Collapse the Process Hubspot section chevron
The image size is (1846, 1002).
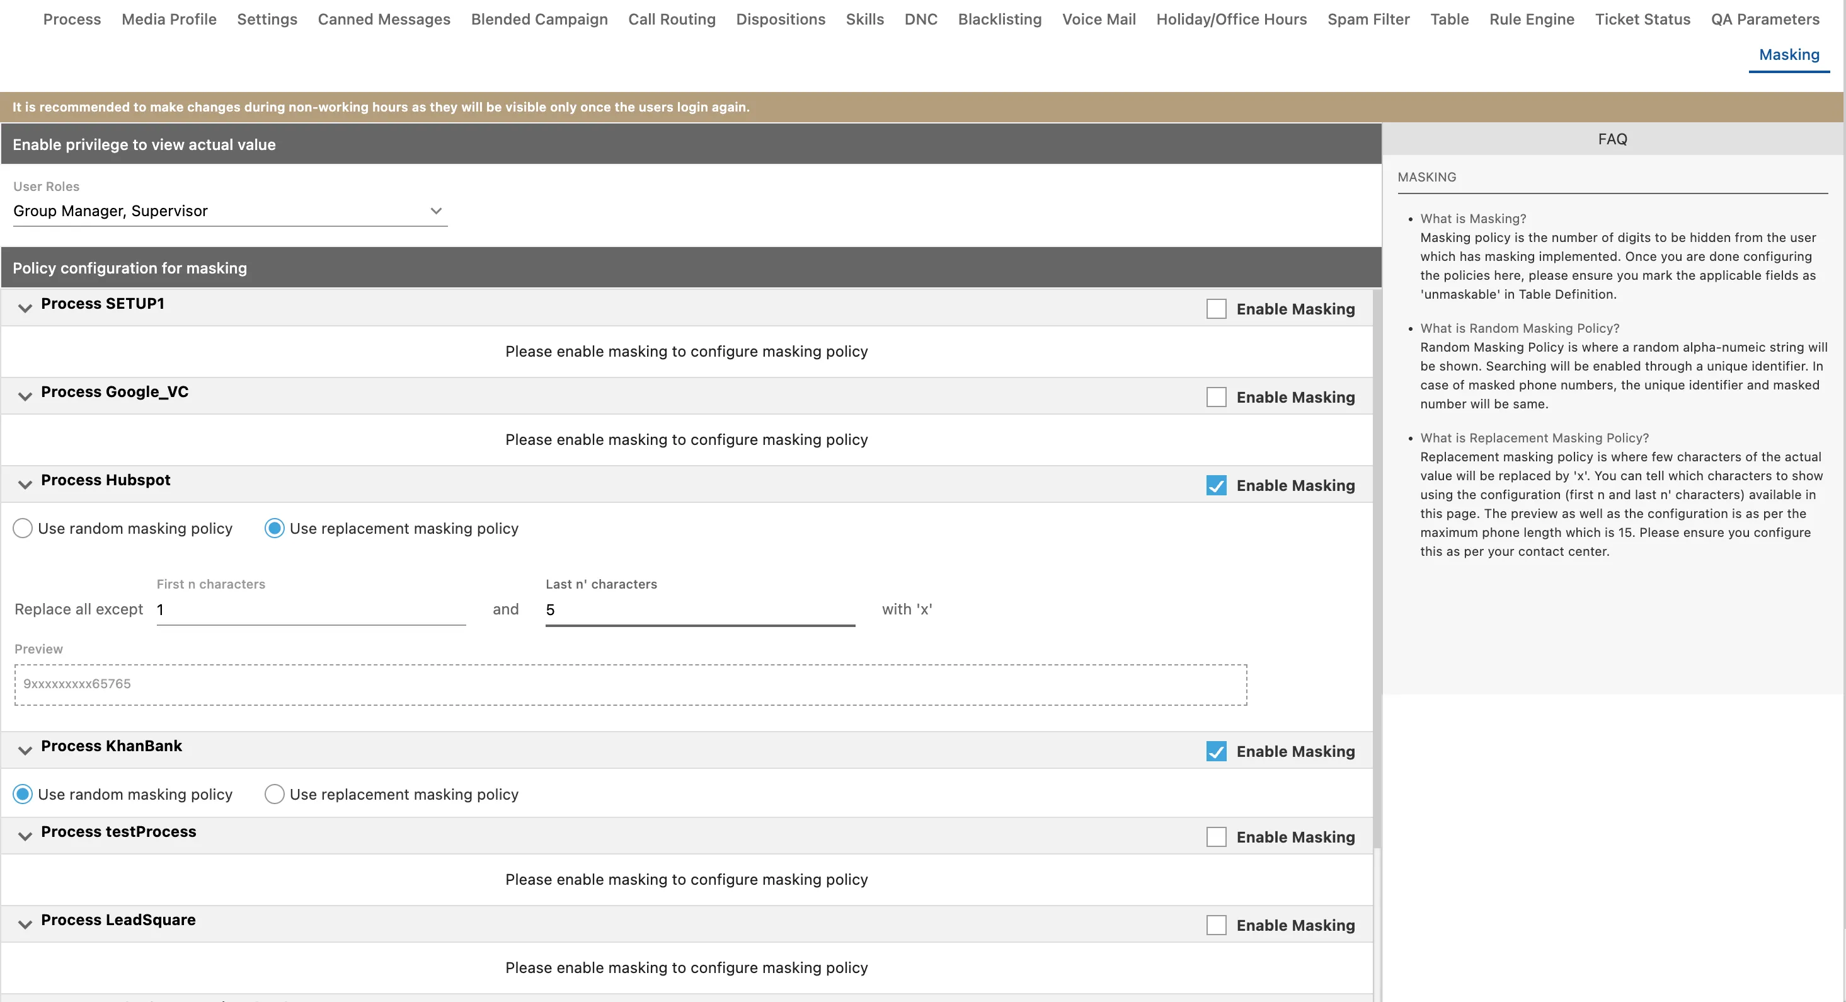(x=25, y=485)
